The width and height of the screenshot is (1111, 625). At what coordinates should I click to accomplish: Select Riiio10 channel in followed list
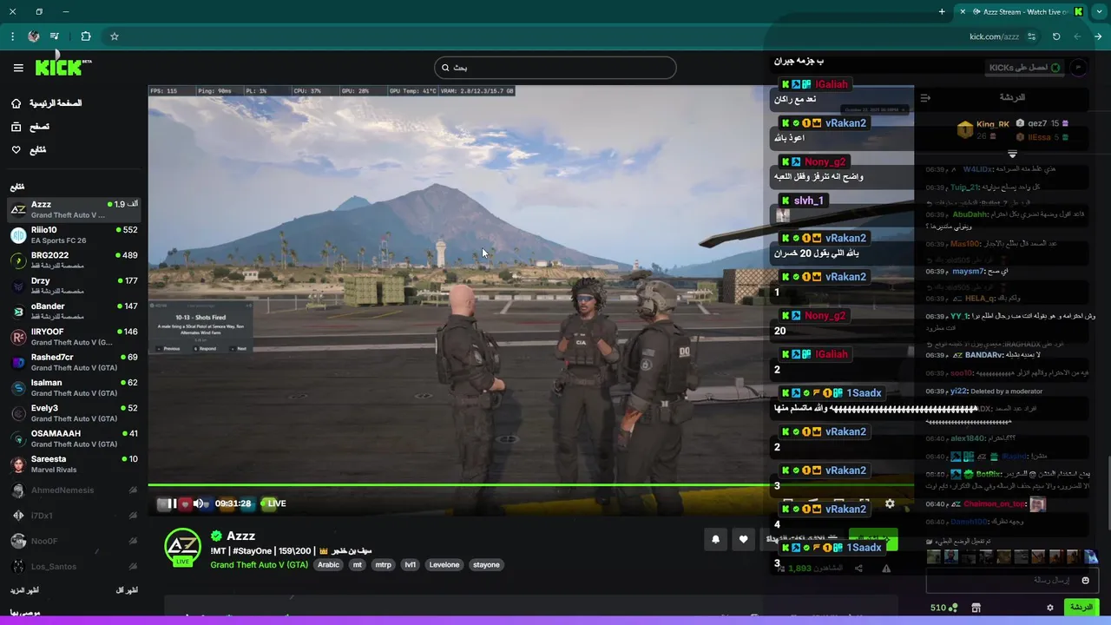(74, 235)
